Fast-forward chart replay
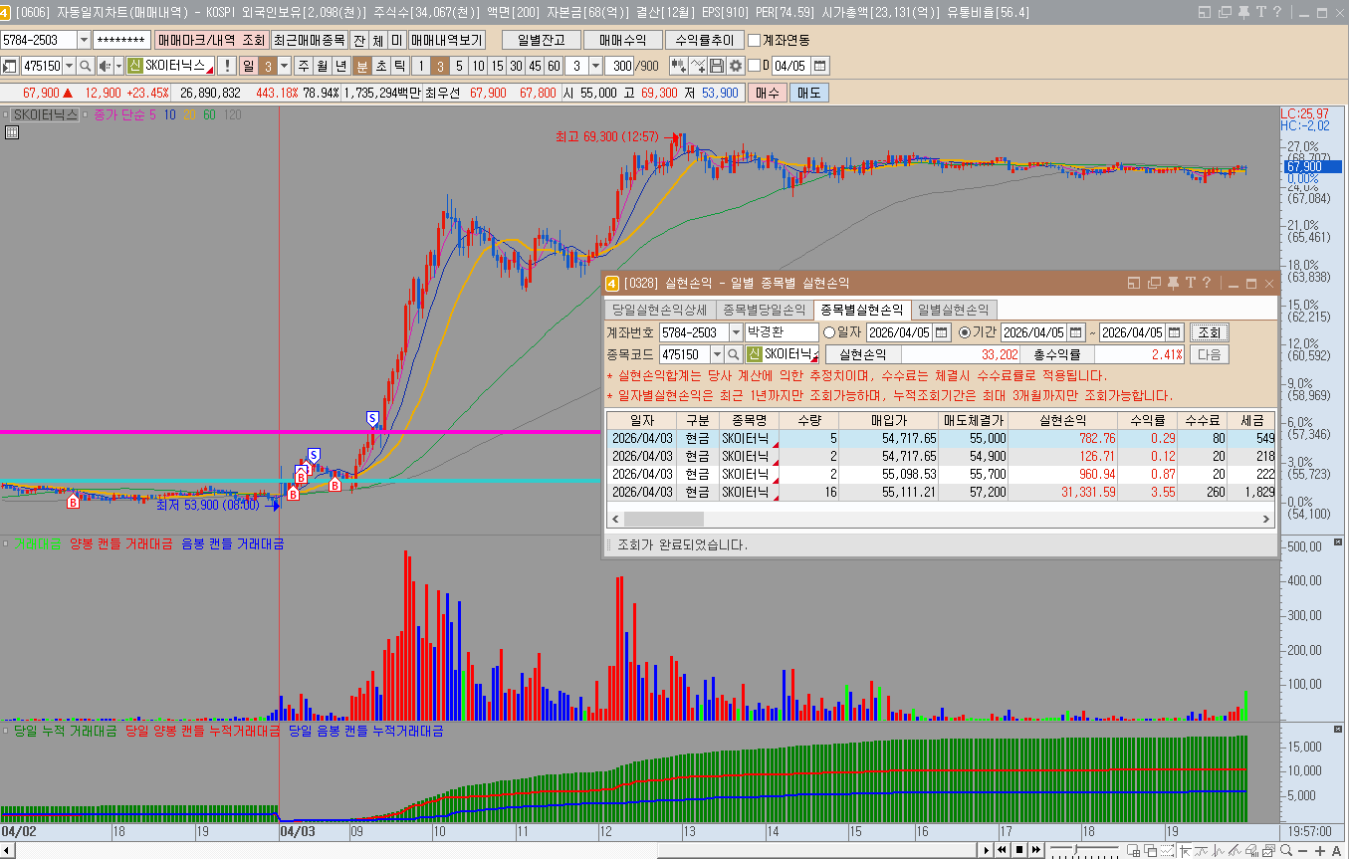This screenshot has height=859, width=1349. pyautogui.click(x=1036, y=850)
